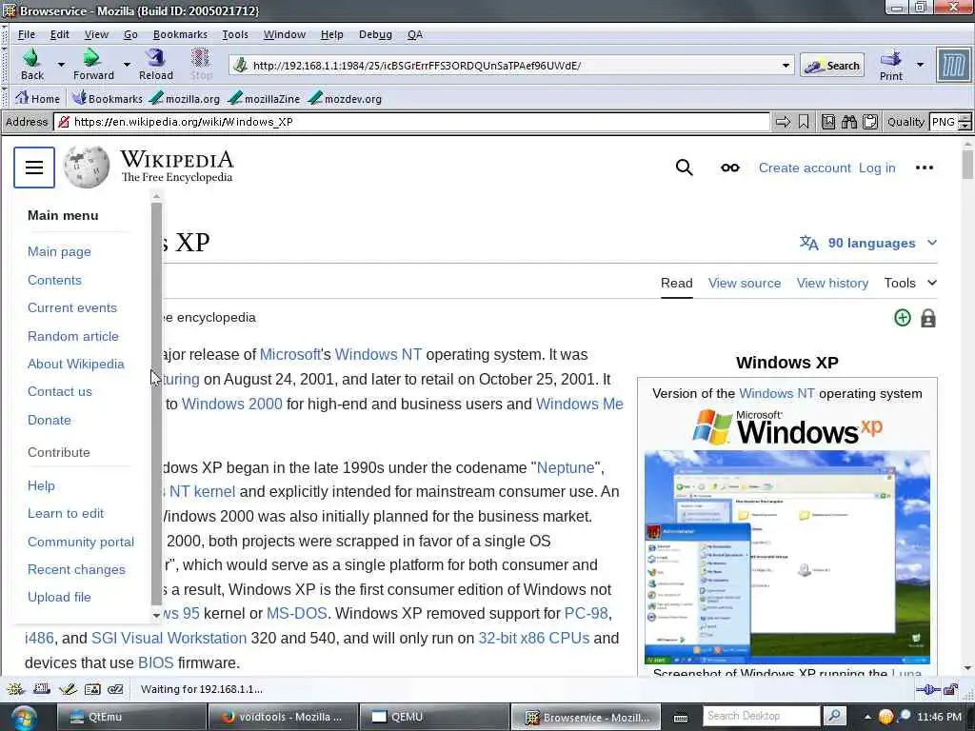975x731 pixels.
Task: Click the clipboard icon in Browservice bar
Action: pos(870,122)
